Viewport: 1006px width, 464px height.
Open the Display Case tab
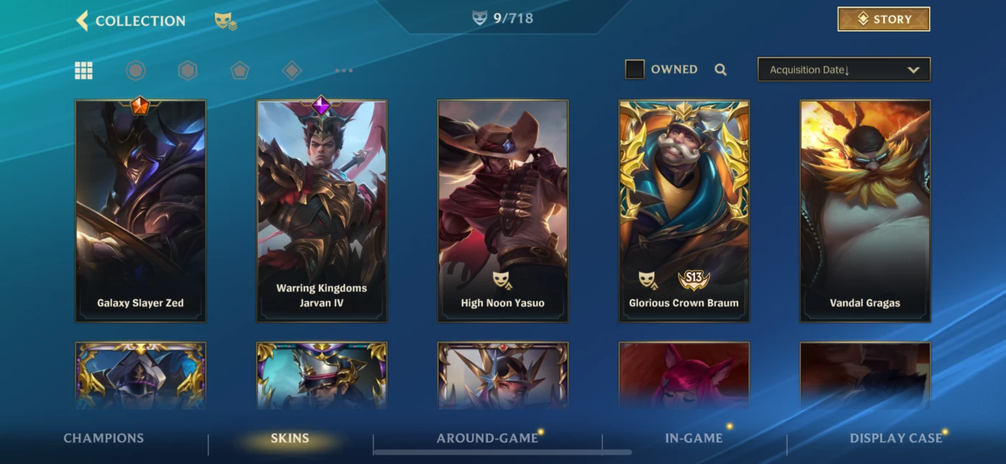tap(895, 438)
